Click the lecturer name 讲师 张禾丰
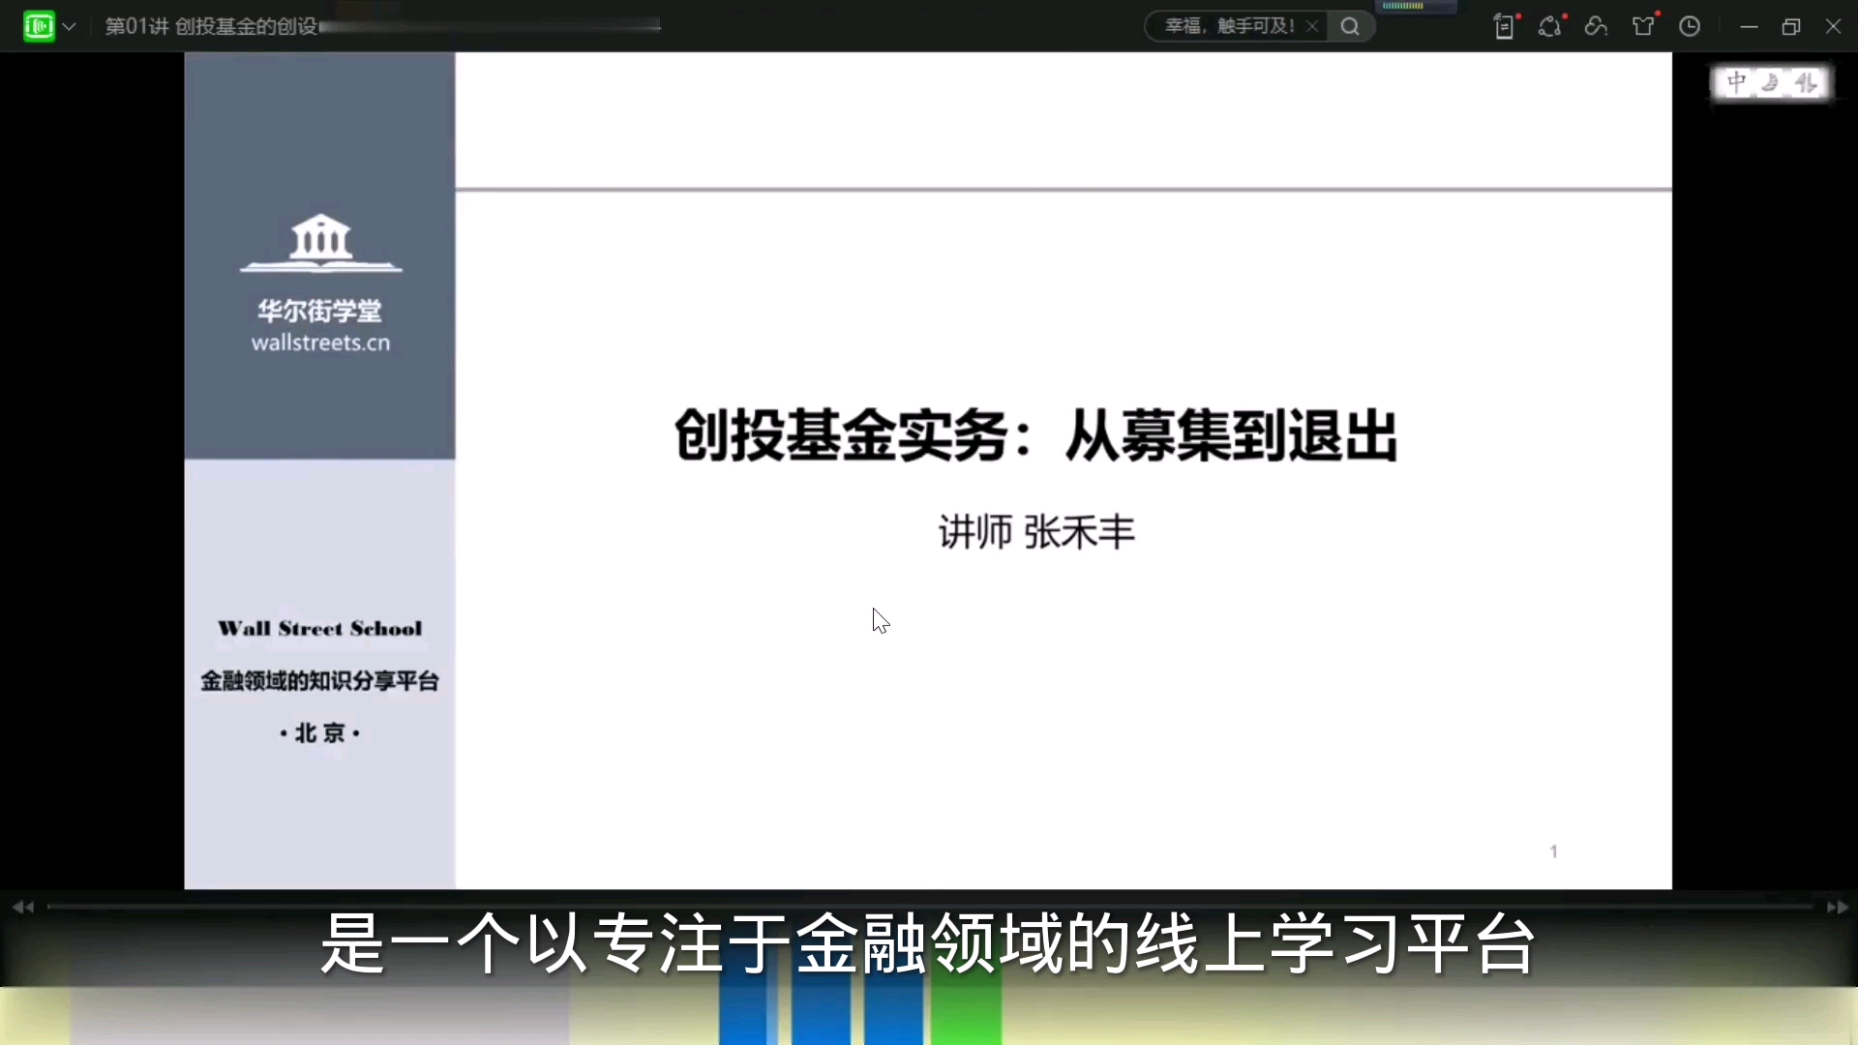The width and height of the screenshot is (1858, 1045). click(1036, 532)
